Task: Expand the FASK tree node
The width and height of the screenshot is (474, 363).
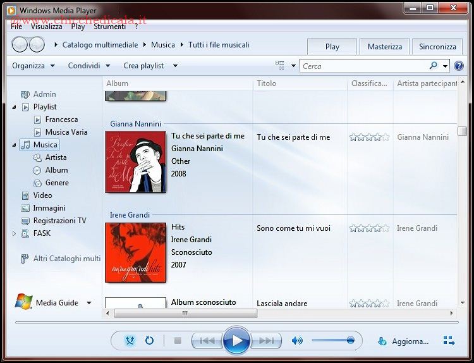Action: click(x=15, y=233)
